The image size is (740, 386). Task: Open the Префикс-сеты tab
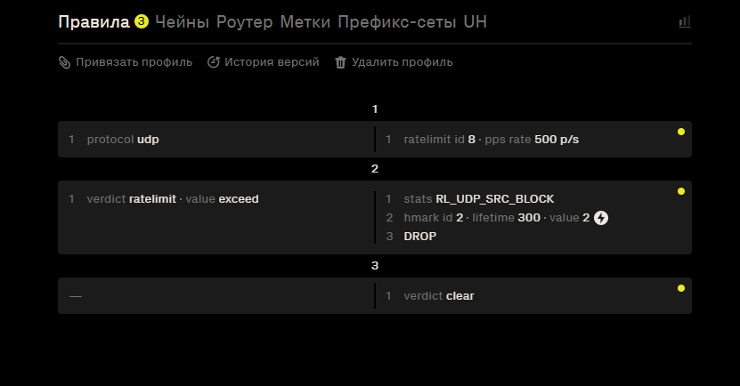click(397, 22)
